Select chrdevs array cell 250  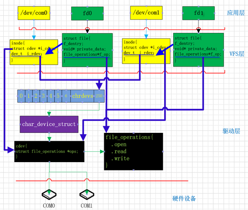(x=99, y=96)
